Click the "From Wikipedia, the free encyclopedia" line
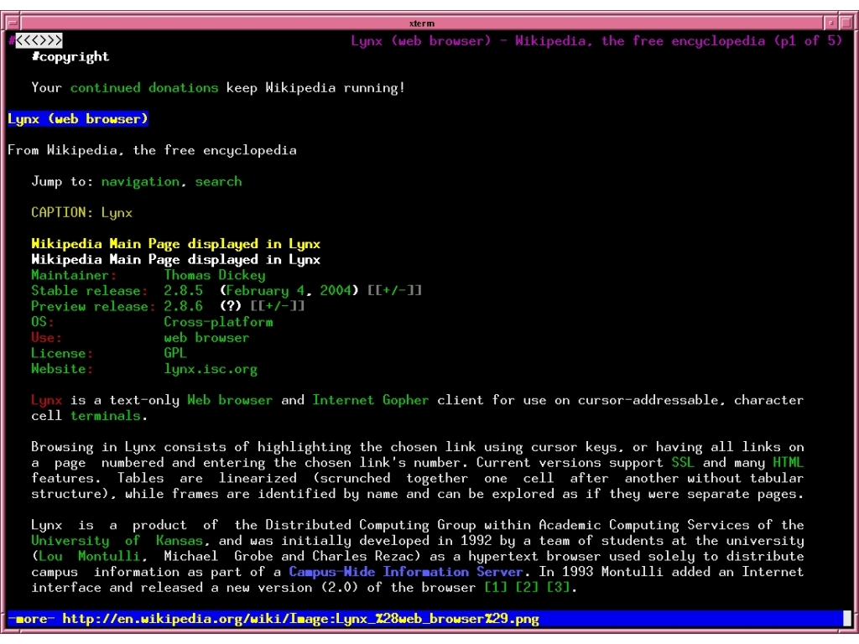Viewport: 859px width, 644px height. (x=152, y=151)
